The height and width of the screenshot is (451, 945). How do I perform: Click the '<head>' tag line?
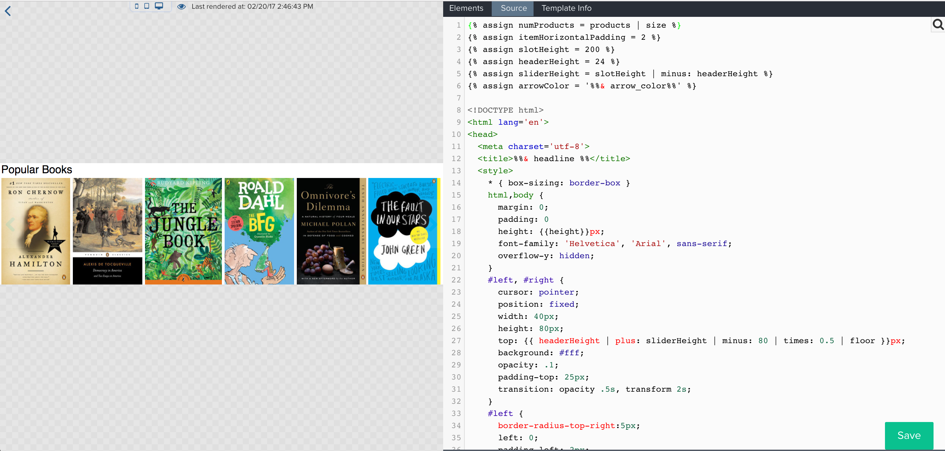click(482, 134)
